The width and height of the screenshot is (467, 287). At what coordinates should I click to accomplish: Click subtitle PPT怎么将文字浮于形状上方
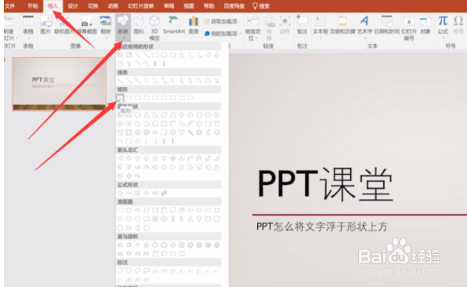coord(322,227)
